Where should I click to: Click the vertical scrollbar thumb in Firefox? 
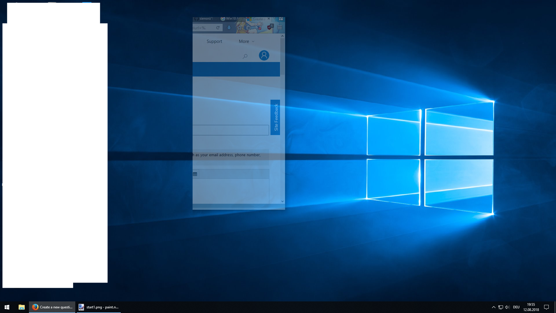(x=282, y=57)
